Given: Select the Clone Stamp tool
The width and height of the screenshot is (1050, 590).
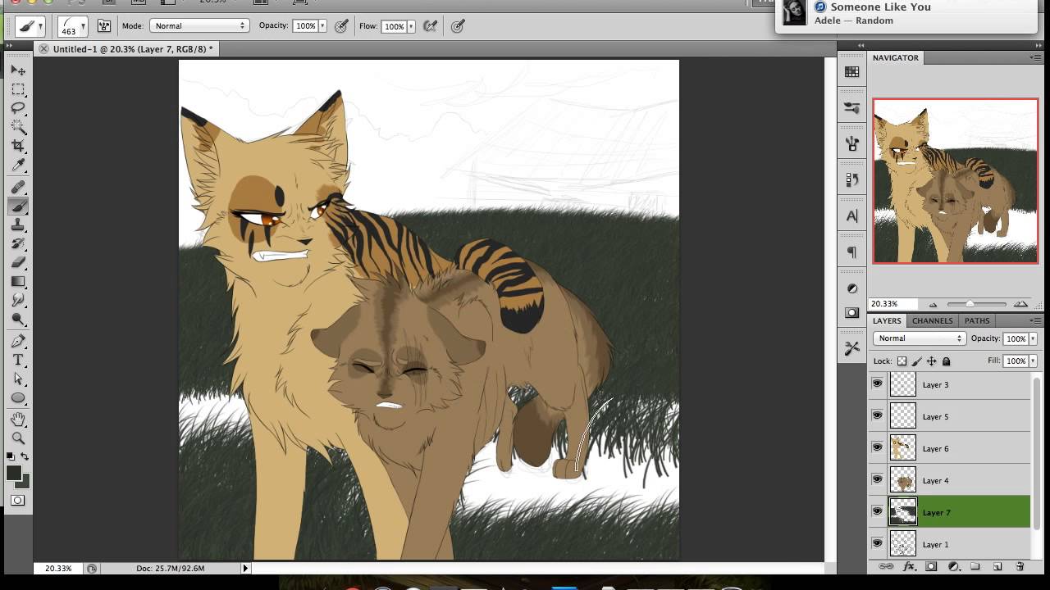Looking at the screenshot, I should (x=18, y=225).
